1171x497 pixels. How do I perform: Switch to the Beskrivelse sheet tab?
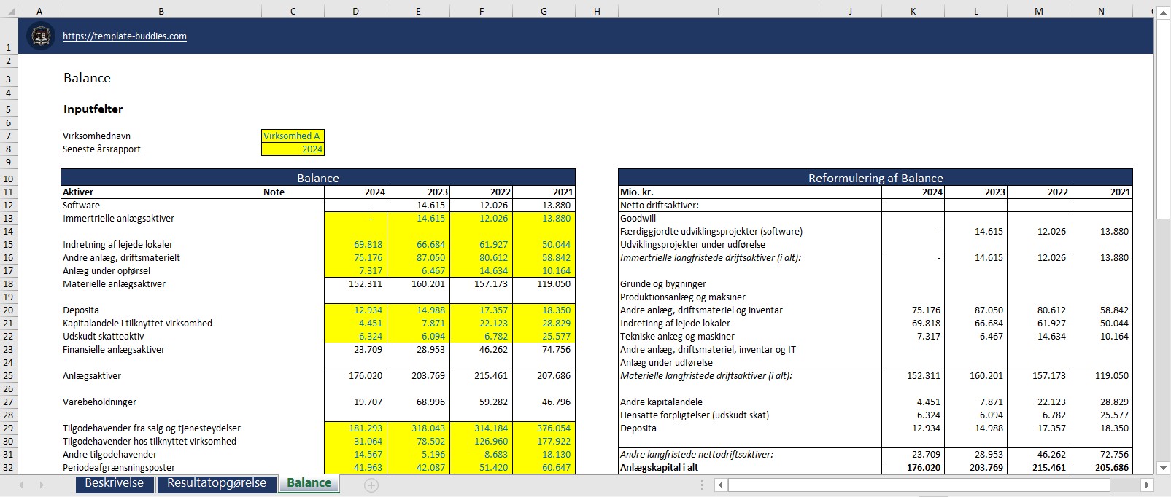click(114, 484)
